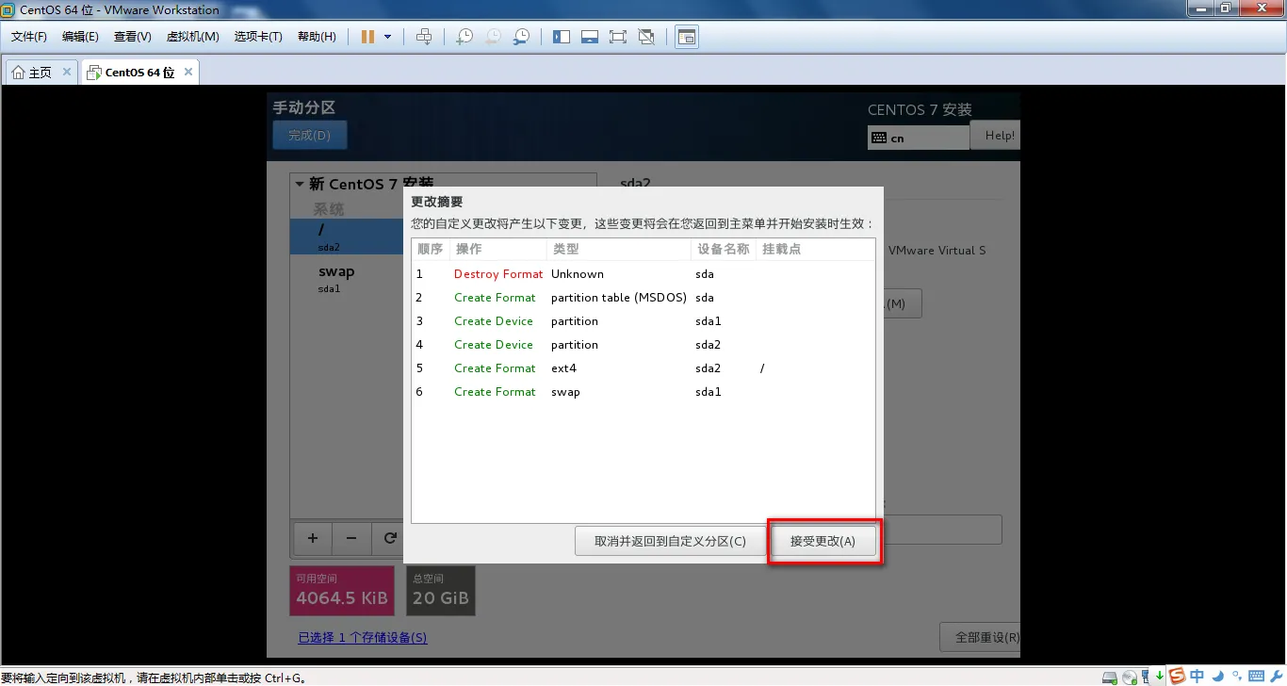Click the 顺序 column header

[431, 249]
